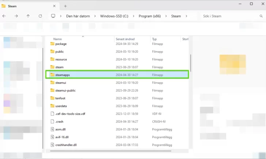Click the public folder name
The image size is (266, 159).
coord(59,52)
